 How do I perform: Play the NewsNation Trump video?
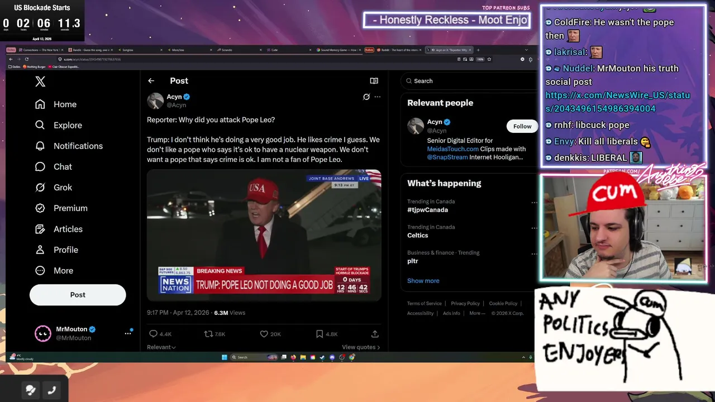(264, 236)
